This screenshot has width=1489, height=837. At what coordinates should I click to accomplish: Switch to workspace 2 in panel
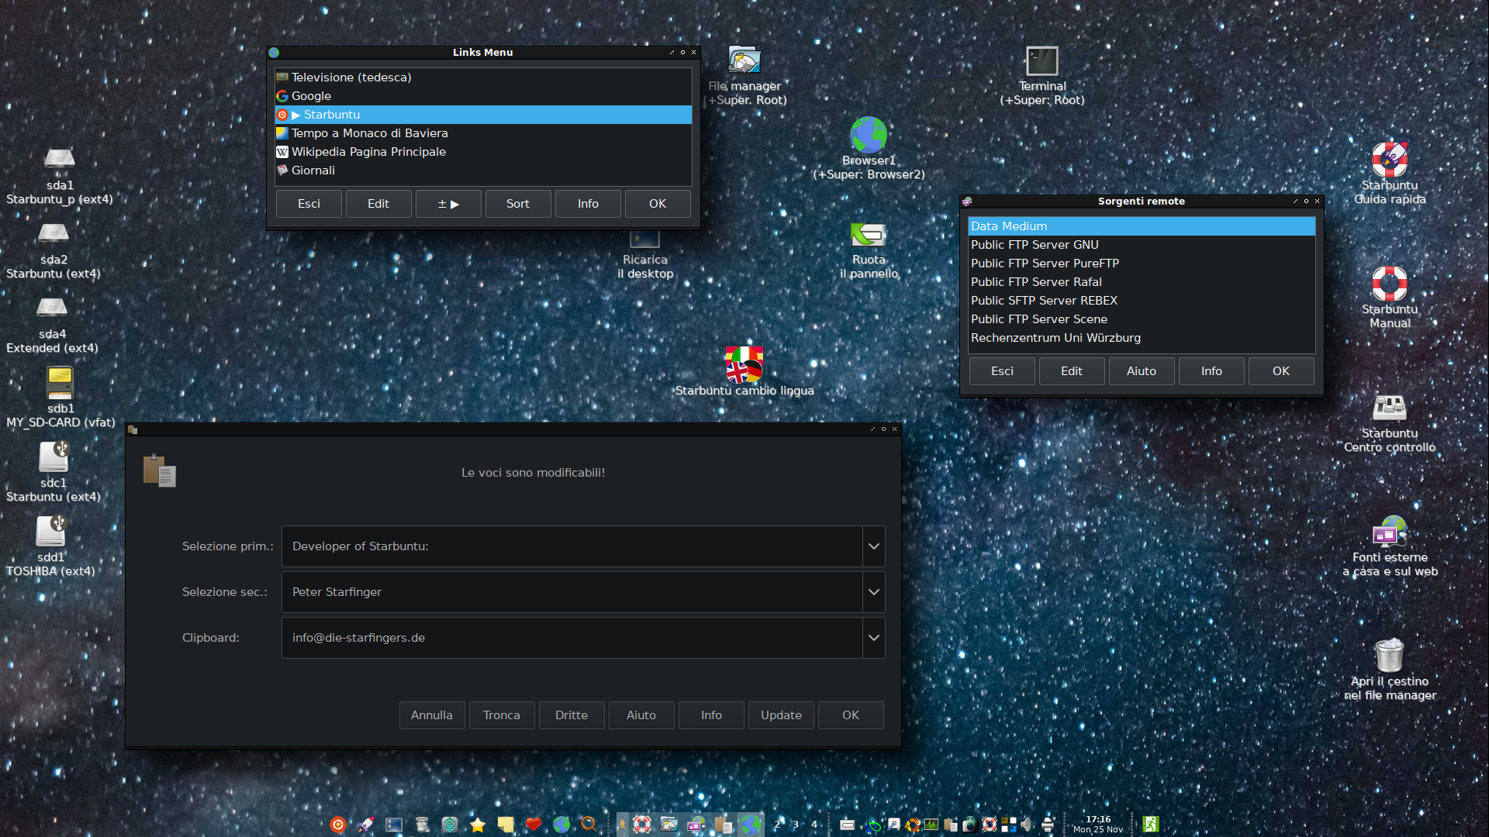(x=776, y=825)
